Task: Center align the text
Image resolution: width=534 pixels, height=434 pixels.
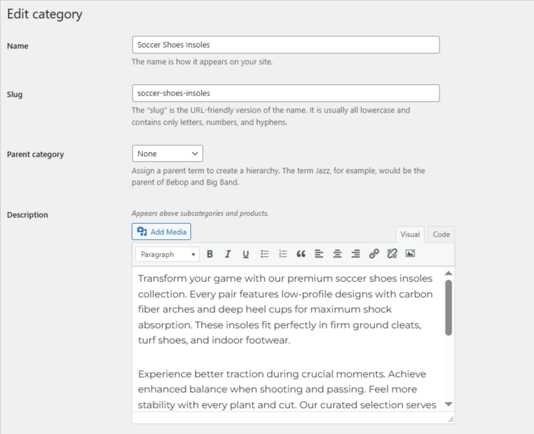Action: click(x=337, y=254)
